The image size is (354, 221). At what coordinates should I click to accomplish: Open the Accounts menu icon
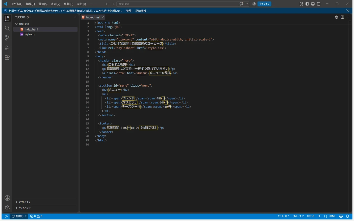pyautogui.click(x=7, y=198)
